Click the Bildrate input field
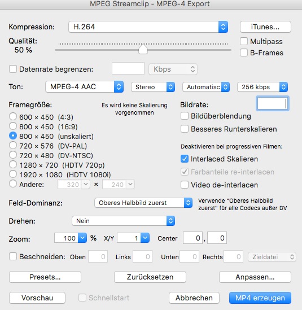The width and height of the screenshot is (302, 310). pos(273,103)
